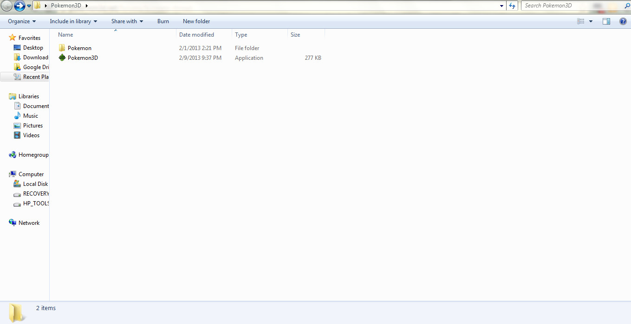Open RECOVERY drive
This screenshot has height=324, width=631.
pyautogui.click(x=36, y=194)
